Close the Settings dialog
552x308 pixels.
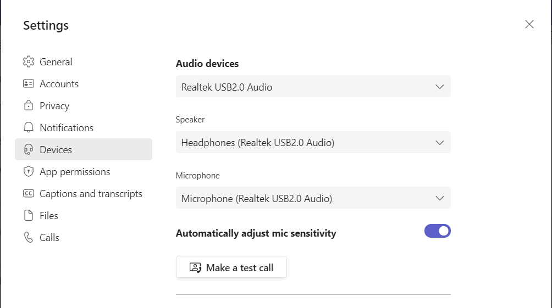coord(529,24)
